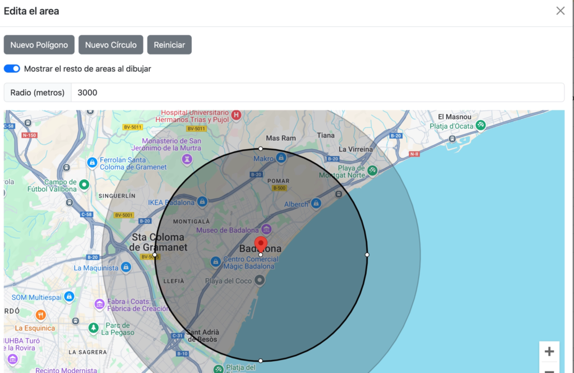
Task: Click the MONTIGALÀ neighborhood label
Action: click(192, 222)
